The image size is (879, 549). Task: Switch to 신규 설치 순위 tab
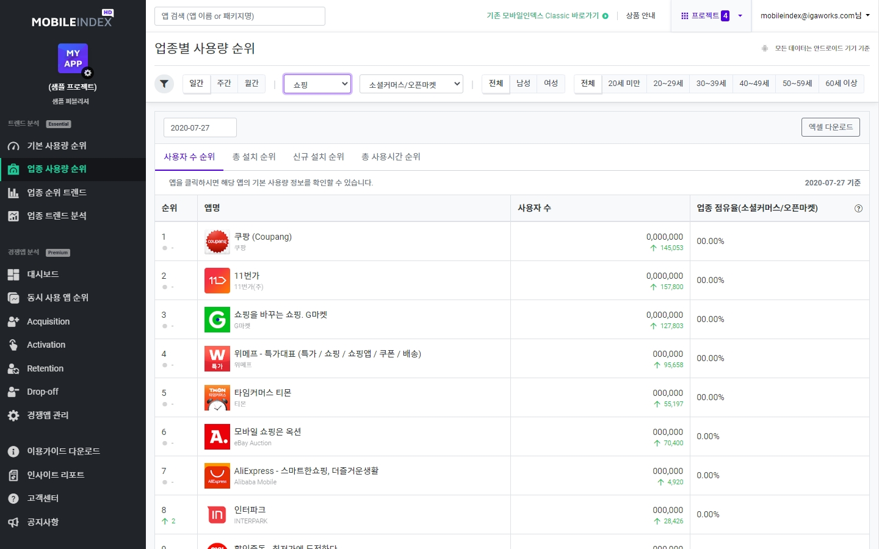point(319,157)
